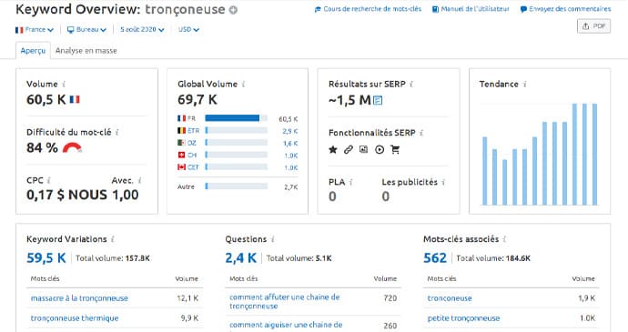This screenshot has width=628, height=332.
Task: Click the Autre volume bar in Global Volume
Action: pyautogui.click(x=236, y=186)
